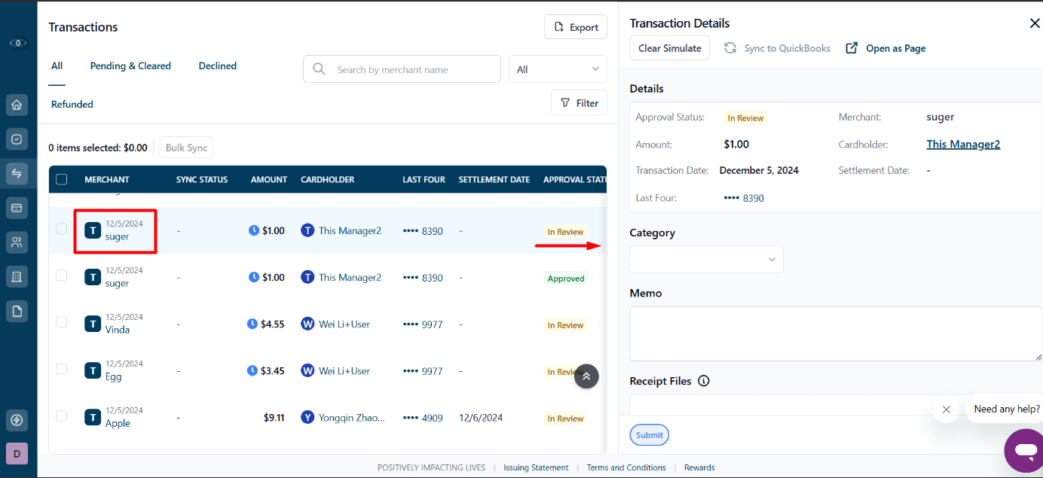Open the document icon in sidebar
This screenshot has width=1043, height=478.
[17, 310]
